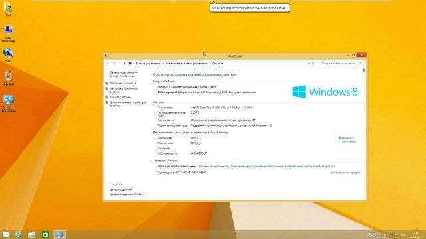The width and height of the screenshot is (426, 239).
Task: Open Панель управления — домашняя страница link
Action: [x=124, y=74]
